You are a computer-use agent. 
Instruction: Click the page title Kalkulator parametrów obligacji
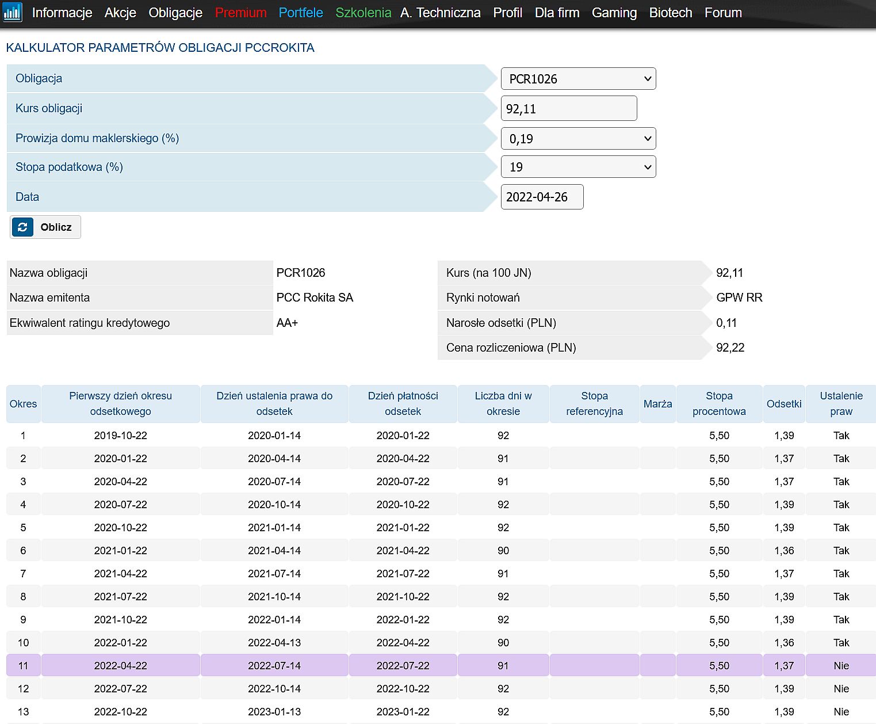point(160,48)
